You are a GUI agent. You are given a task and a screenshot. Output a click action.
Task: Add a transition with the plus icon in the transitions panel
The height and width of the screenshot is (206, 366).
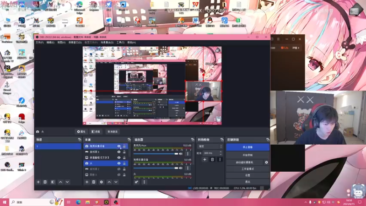click(205, 159)
